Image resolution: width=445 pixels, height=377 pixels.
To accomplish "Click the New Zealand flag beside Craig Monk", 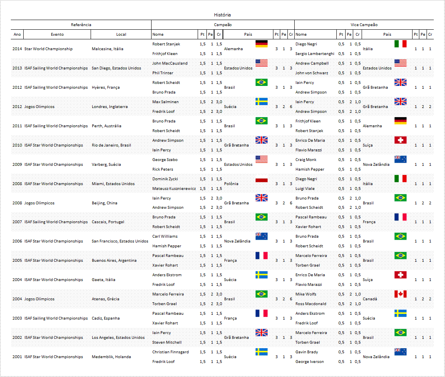I will coord(400,159).
